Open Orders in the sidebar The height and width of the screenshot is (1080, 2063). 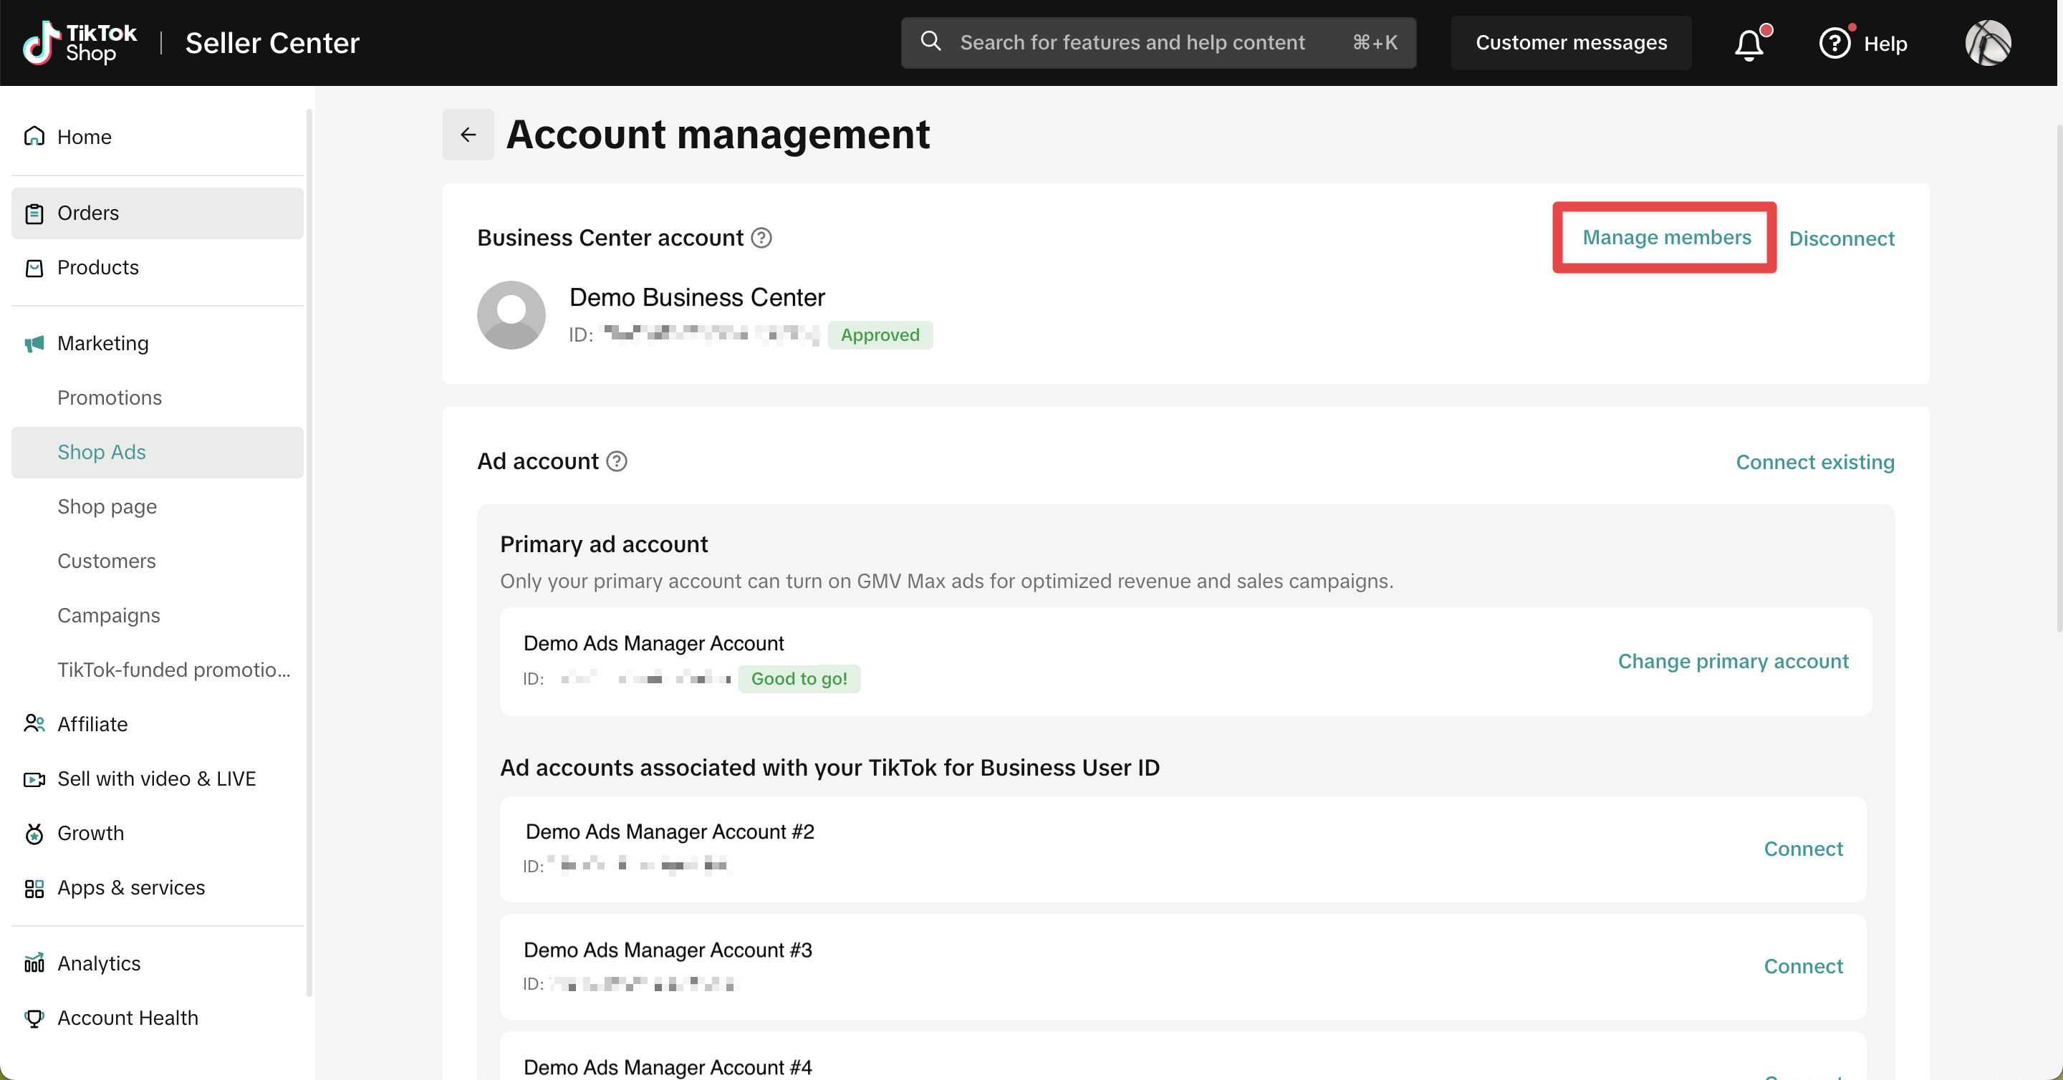click(88, 213)
